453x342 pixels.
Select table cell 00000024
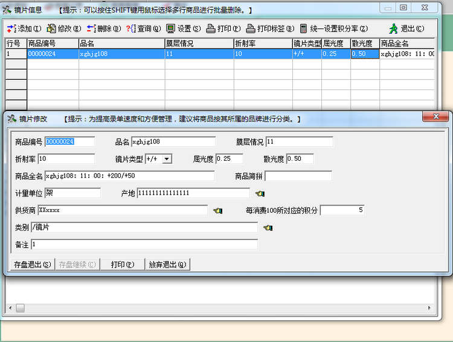click(53, 54)
